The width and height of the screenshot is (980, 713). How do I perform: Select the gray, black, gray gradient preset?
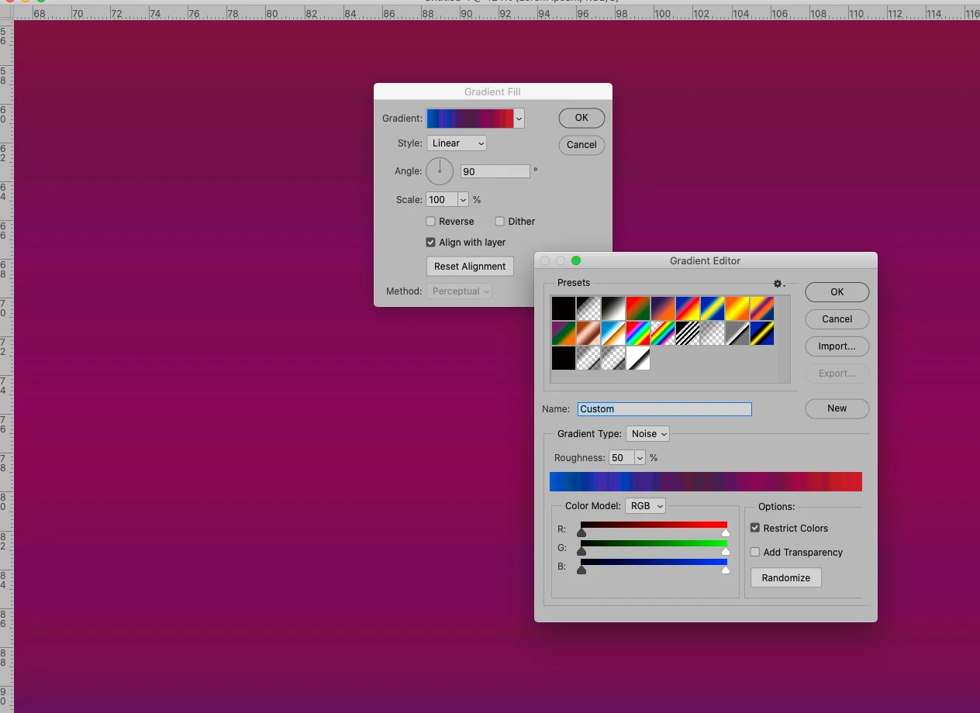click(737, 333)
